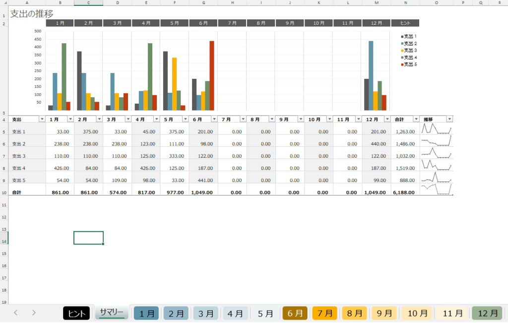Click the 9月 button above the chart
This screenshot has height=323, width=508.
290,23
